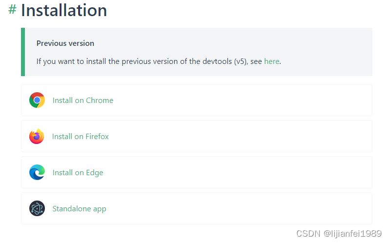Screen dimensions: 389x243
Task: Click the # anchor beside Installation
Action: 12,10
